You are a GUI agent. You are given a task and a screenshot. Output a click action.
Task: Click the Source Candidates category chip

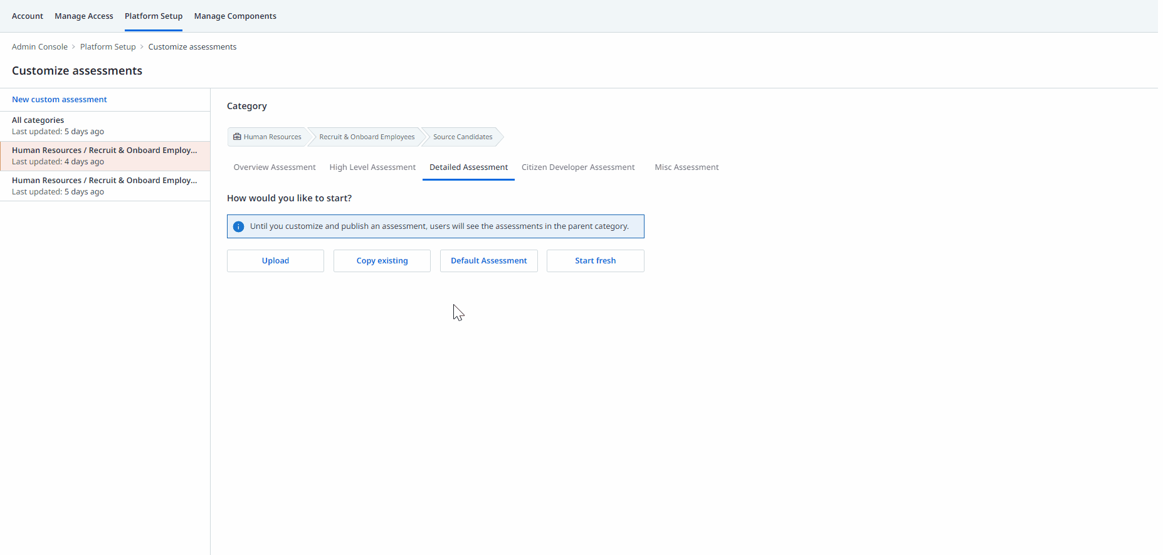[x=463, y=137]
